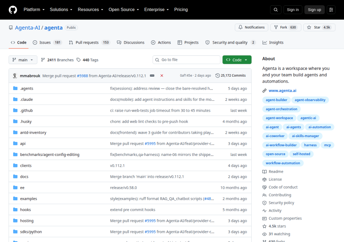Open the Insights tab
This screenshot has width=344, height=242.
[x=273, y=43]
